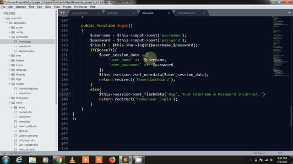Click the code minimap
The height and width of the screenshot is (164, 293).
280,46
